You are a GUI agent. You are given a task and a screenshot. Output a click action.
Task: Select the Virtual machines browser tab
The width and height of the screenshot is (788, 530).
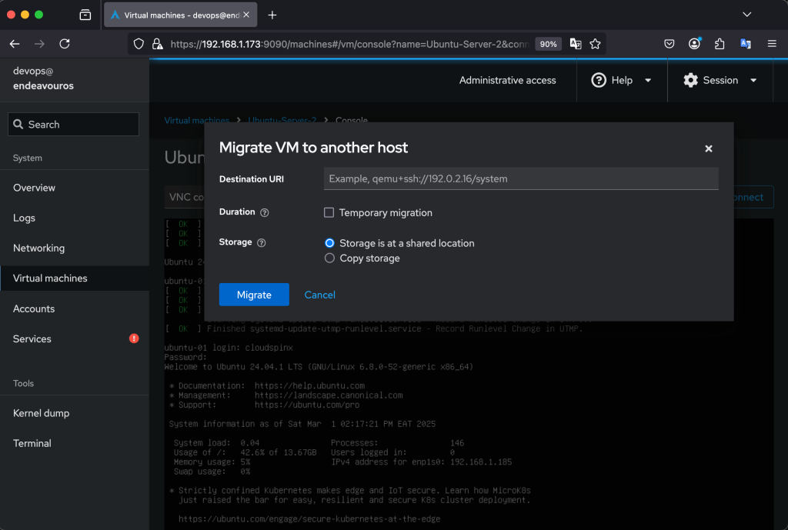(x=180, y=15)
